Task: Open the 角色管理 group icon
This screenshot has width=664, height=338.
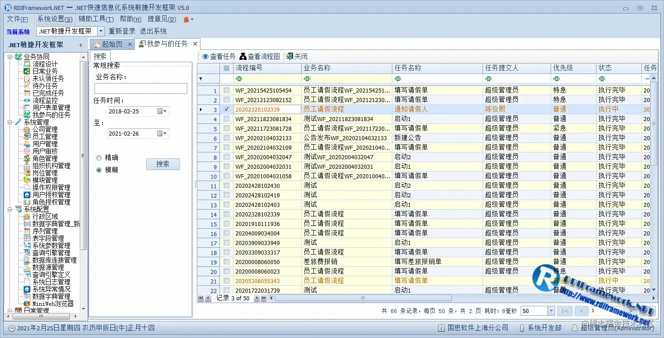Action: (x=27, y=158)
